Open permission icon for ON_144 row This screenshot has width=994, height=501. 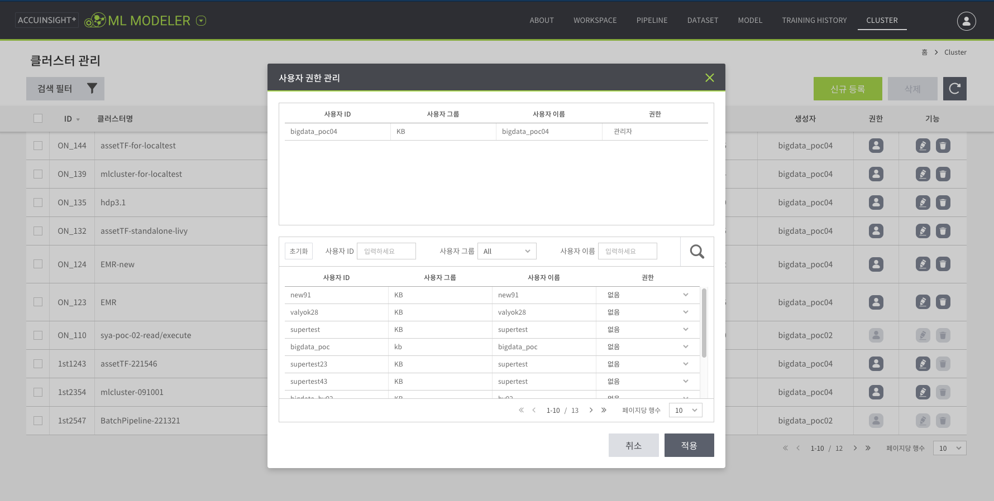(x=876, y=146)
